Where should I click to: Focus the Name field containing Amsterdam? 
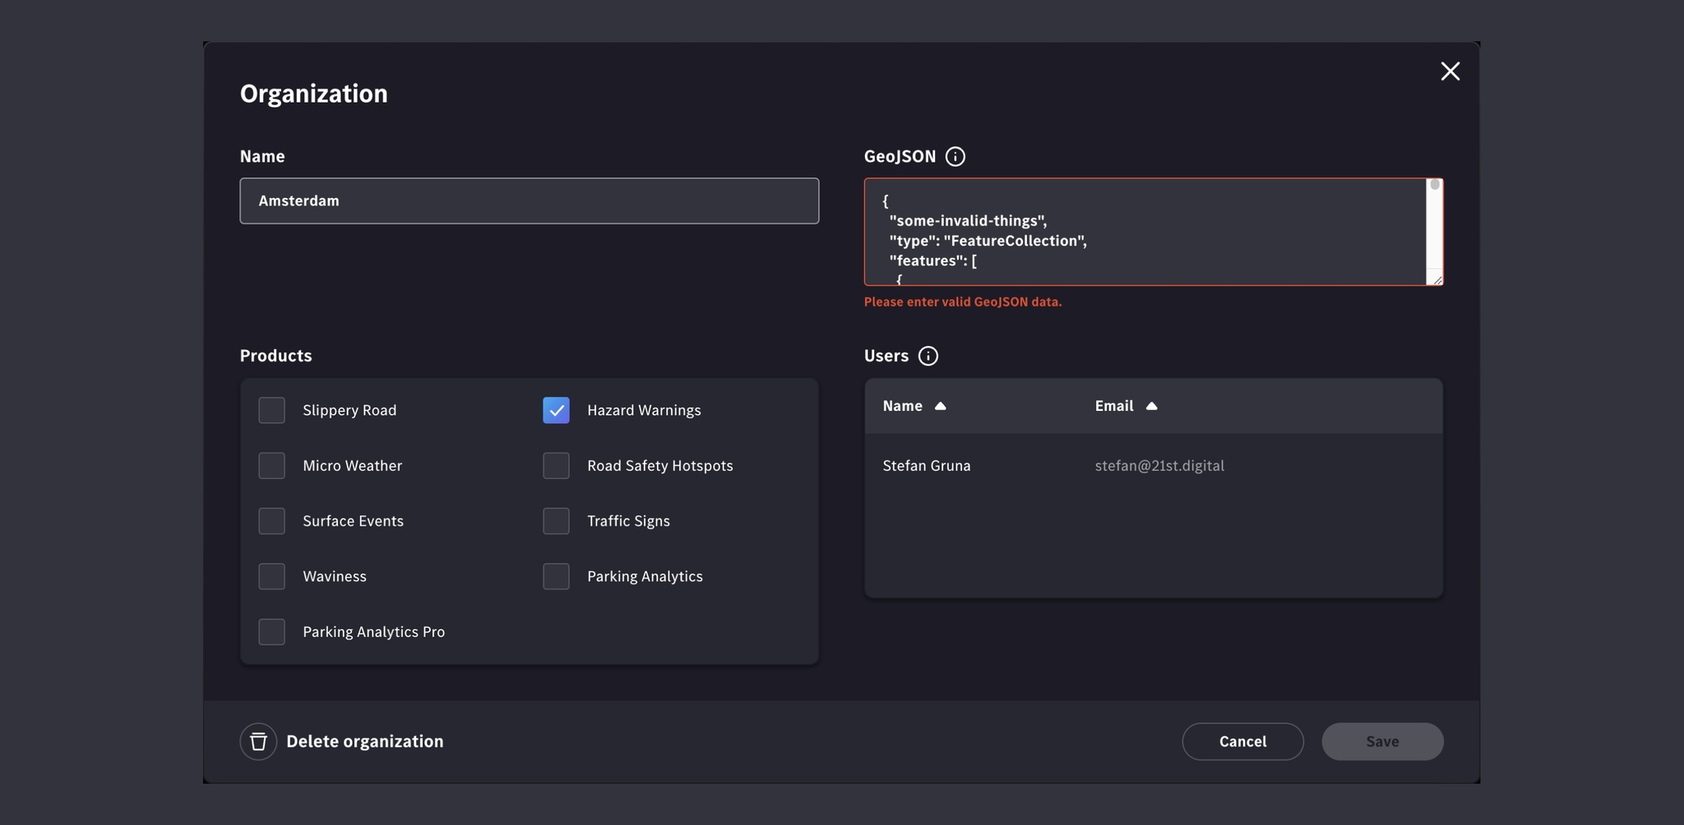[529, 200]
